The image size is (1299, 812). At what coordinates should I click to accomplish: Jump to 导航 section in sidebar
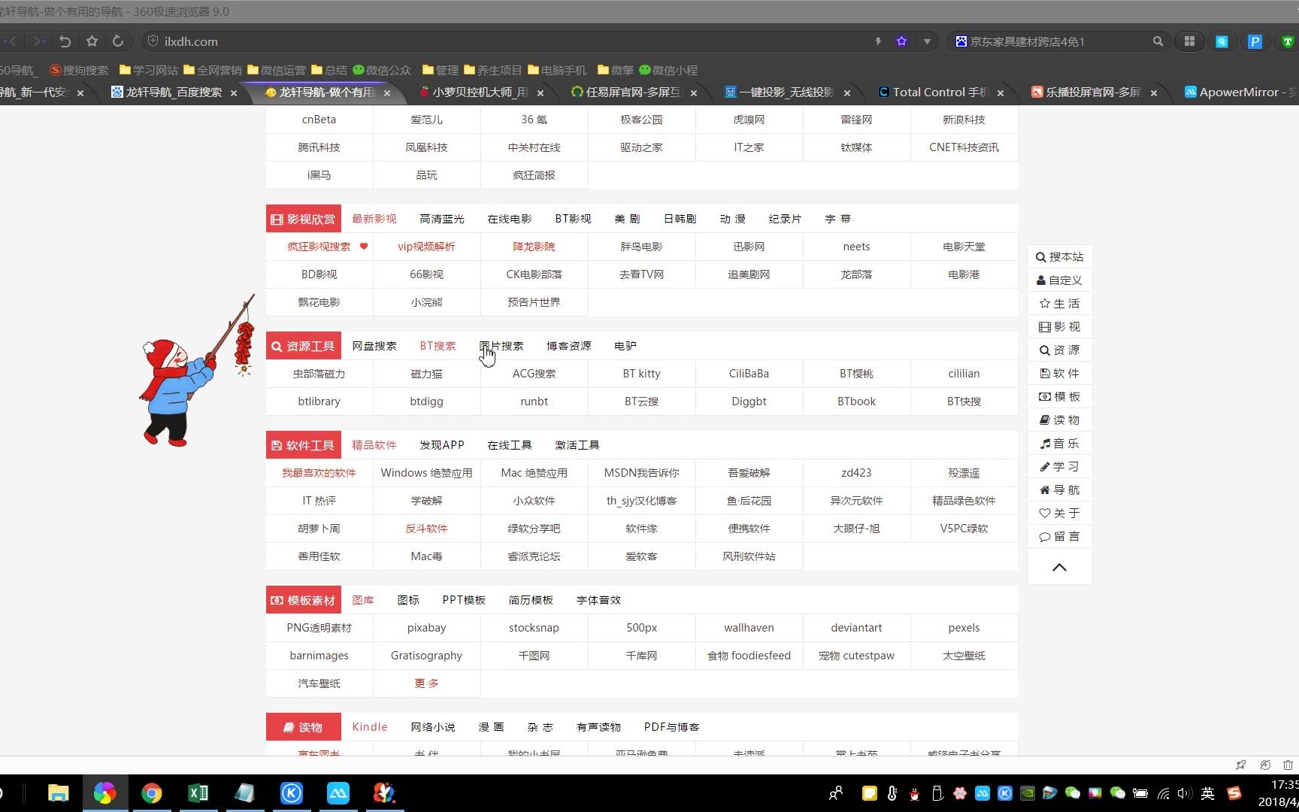pyautogui.click(x=1059, y=490)
